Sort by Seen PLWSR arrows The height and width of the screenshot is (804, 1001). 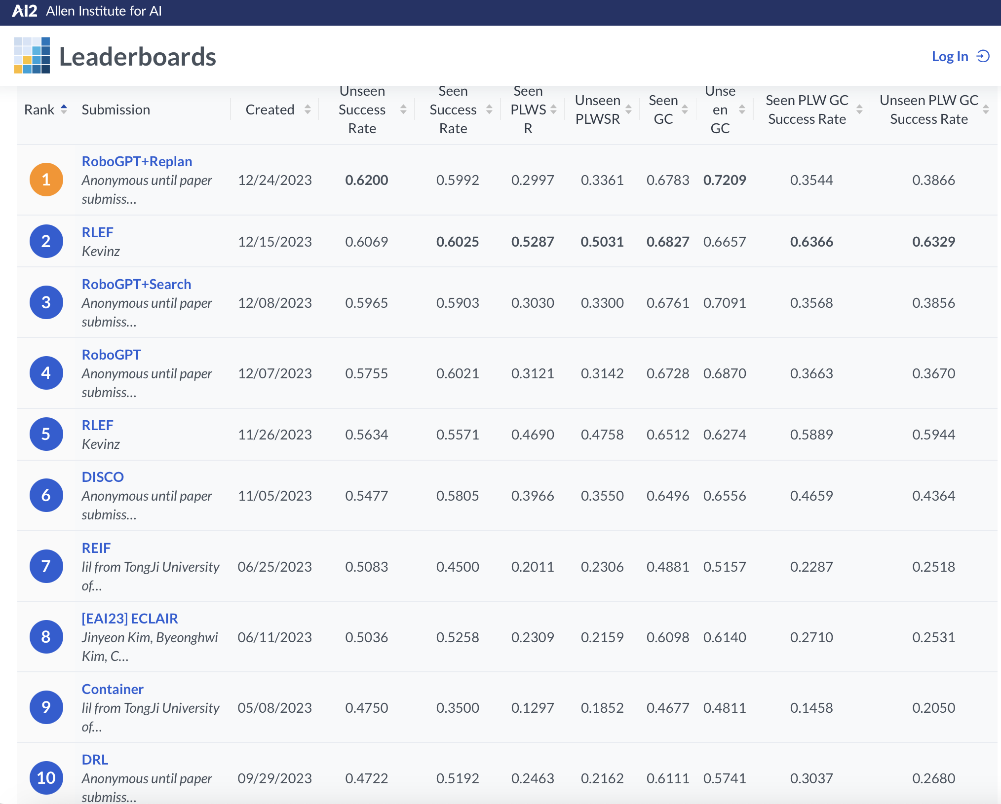pos(553,109)
